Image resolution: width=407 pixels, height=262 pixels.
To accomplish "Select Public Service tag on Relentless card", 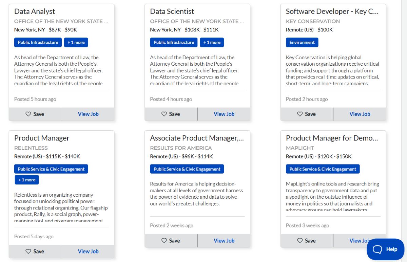I will [x=51, y=169].
